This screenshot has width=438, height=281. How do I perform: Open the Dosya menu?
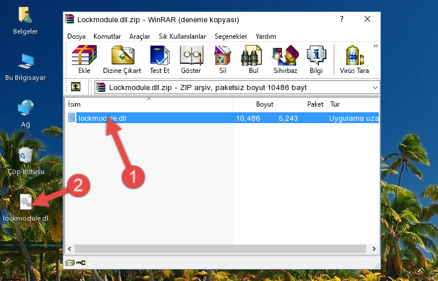pyautogui.click(x=76, y=36)
